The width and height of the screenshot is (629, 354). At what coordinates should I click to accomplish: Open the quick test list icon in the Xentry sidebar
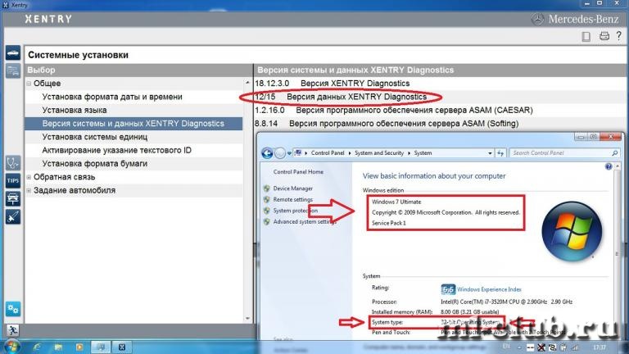coord(13,71)
